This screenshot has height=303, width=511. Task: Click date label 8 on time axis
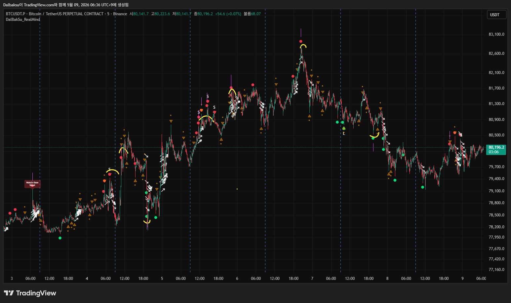tap(387, 279)
